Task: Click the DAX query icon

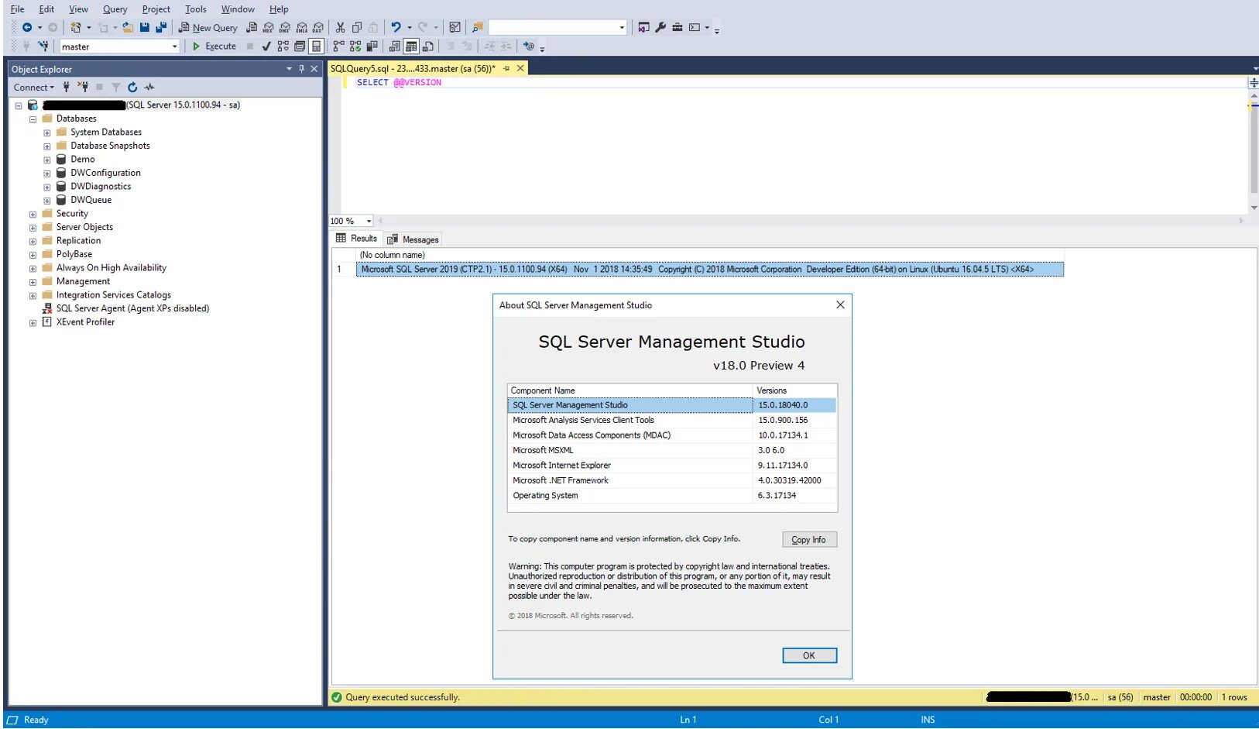Action: (x=317, y=27)
